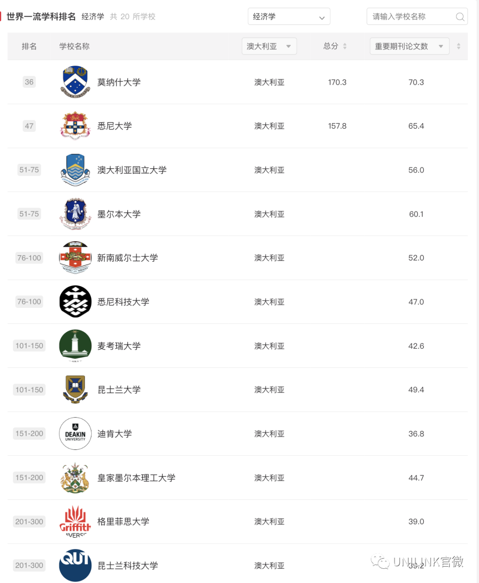Image resolution: width=479 pixels, height=583 pixels.
Task: Click the Griffith University red logo
Action: click(75, 521)
